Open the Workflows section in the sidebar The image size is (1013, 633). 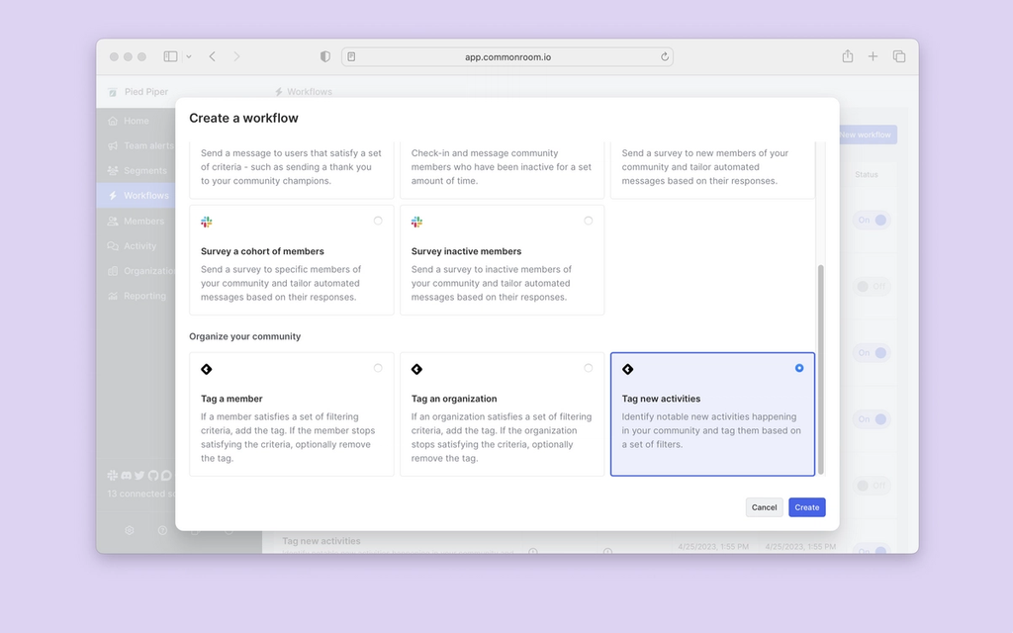(x=140, y=195)
